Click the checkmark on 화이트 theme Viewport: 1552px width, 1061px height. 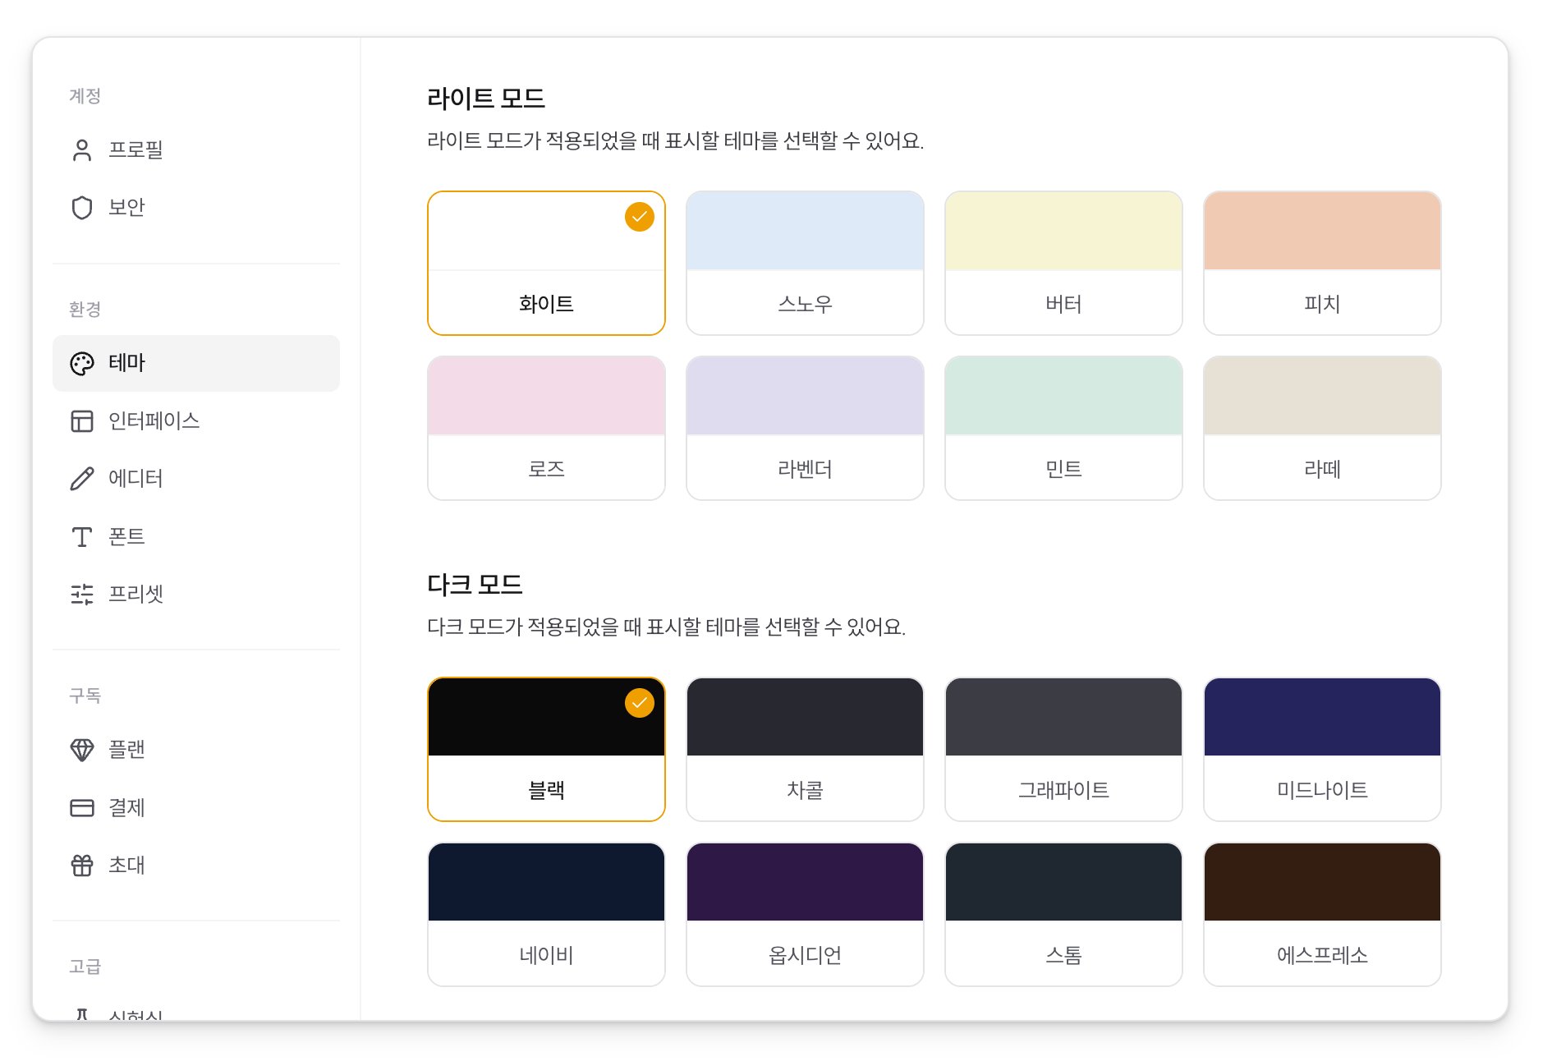click(x=639, y=217)
